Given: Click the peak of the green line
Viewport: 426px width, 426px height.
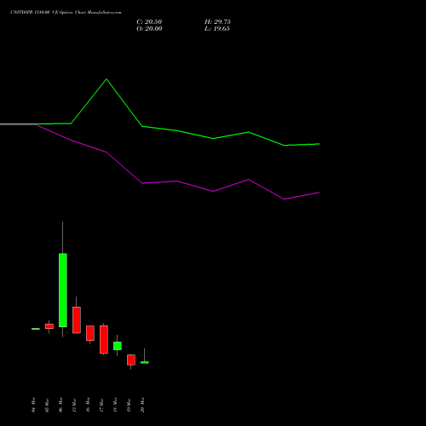Looking at the screenshot, I should 106,79.
